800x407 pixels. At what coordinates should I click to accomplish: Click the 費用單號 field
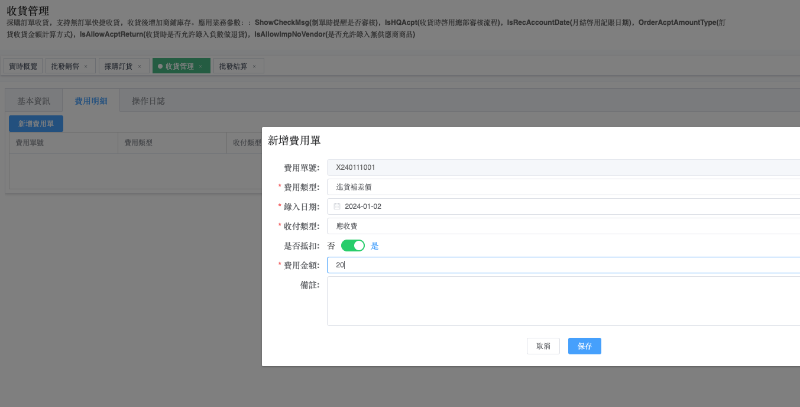tap(562, 167)
